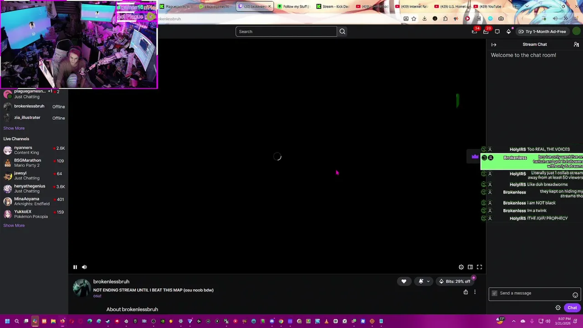Collapse the Stream Chat panel
Viewport: 583px width, 328px height.
(x=494, y=45)
